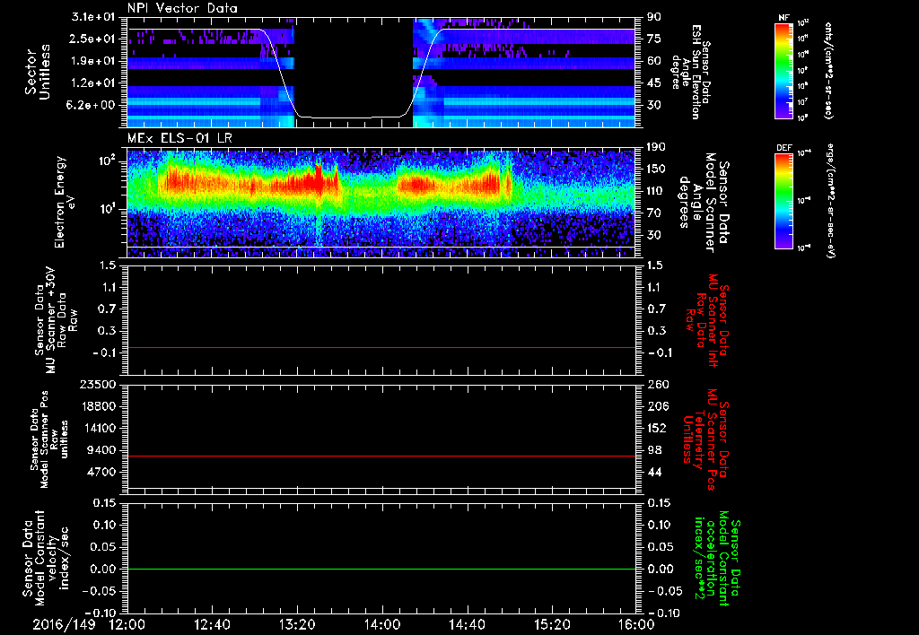Click the "cnts/(cm**2-sr-sec)" colorbar unit label
919x635 pixels.
pos(828,70)
